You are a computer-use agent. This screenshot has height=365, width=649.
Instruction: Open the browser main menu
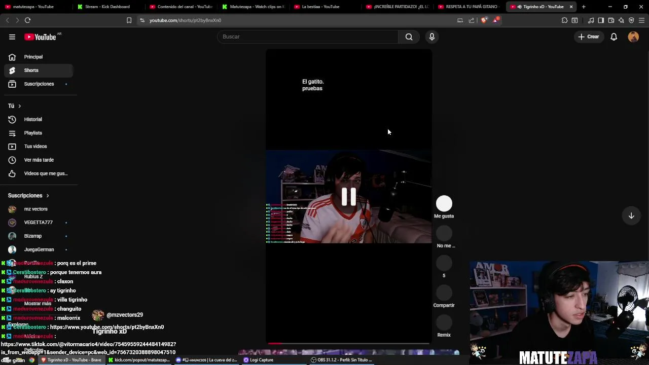click(641, 20)
